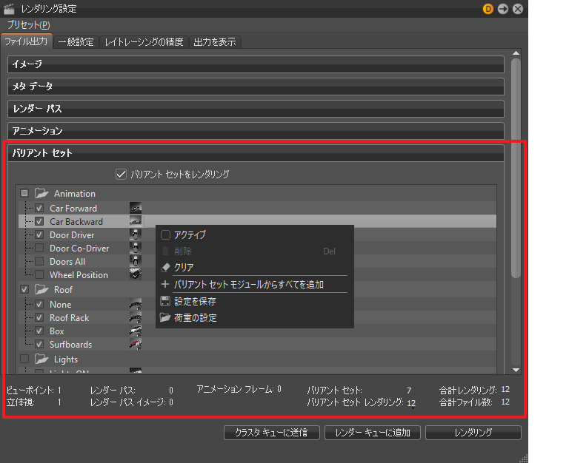This screenshot has width=569, height=463.
Task: Open the 出力を表示 tab
Action: pos(215,42)
